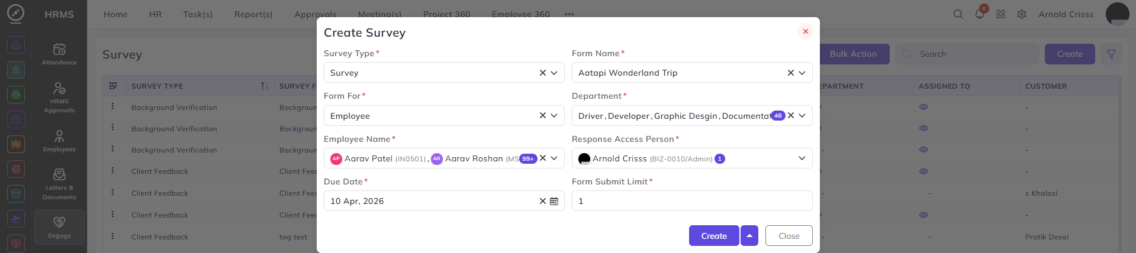
Task: Click the s Khalasi customer cell
Action: (1041, 193)
